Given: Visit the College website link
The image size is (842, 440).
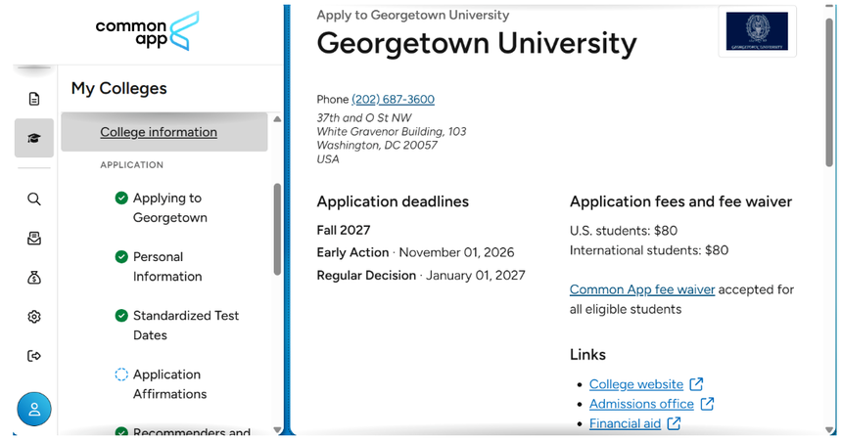Looking at the screenshot, I should (x=636, y=384).
